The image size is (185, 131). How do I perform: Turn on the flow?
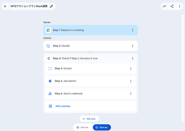tap(102, 127)
